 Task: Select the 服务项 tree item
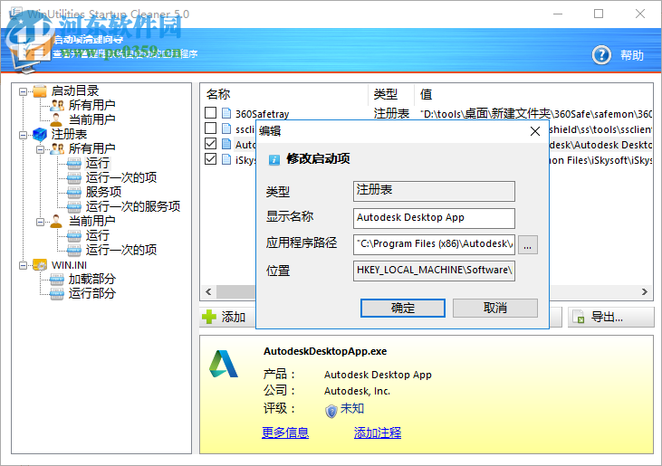[x=103, y=192]
